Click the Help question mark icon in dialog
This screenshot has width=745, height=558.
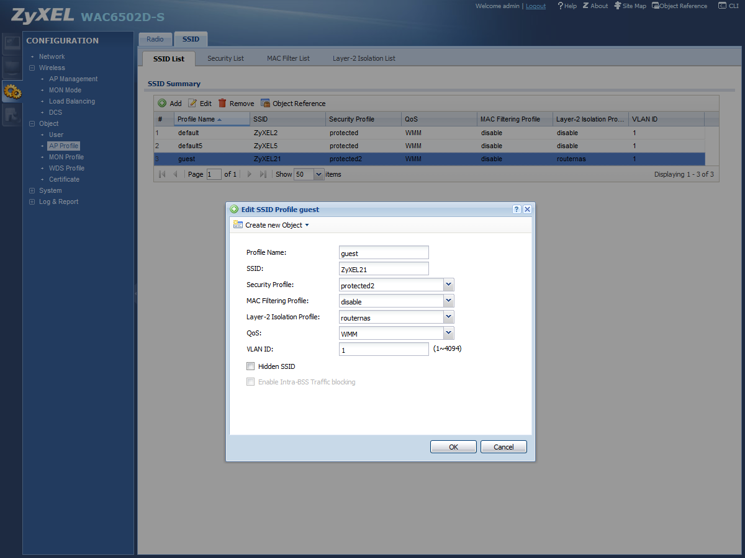click(x=517, y=210)
